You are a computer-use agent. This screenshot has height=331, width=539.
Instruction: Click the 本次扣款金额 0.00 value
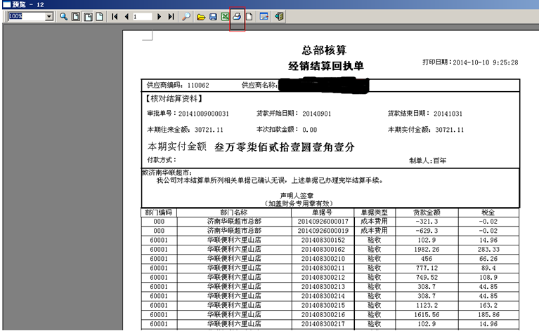(310, 130)
